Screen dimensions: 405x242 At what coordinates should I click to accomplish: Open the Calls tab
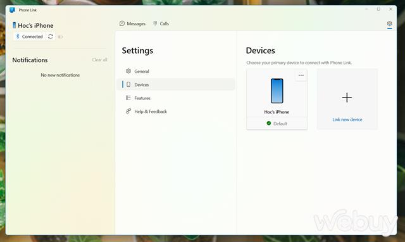coord(161,23)
